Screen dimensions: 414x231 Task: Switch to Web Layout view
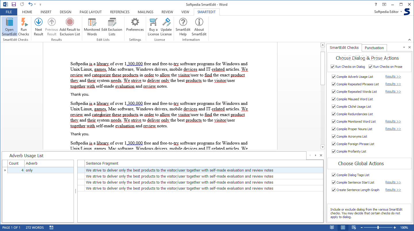click(x=354, y=228)
